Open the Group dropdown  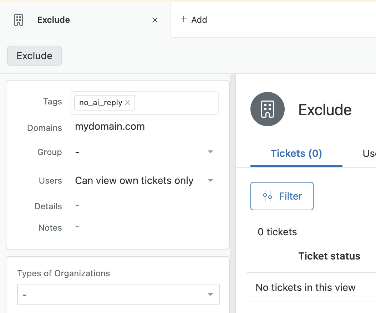coord(210,152)
